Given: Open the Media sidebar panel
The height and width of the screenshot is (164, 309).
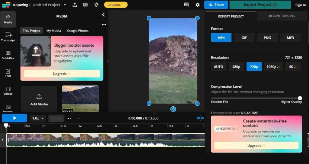Looking at the screenshot, I should click(8, 19).
